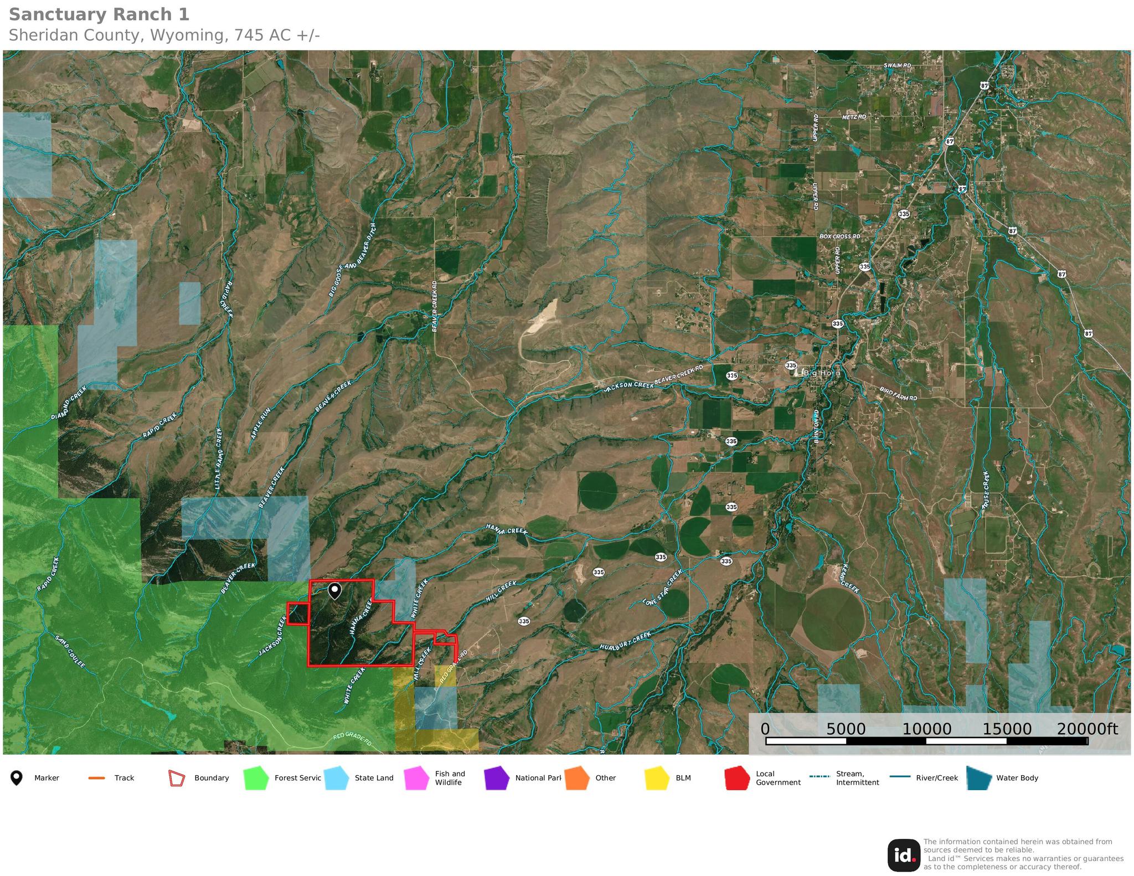Click the Water Body legend icon
The height and width of the screenshot is (876, 1134).
(978, 778)
